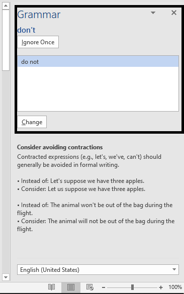Switch to Read Mode view icon

click(x=51, y=287)
